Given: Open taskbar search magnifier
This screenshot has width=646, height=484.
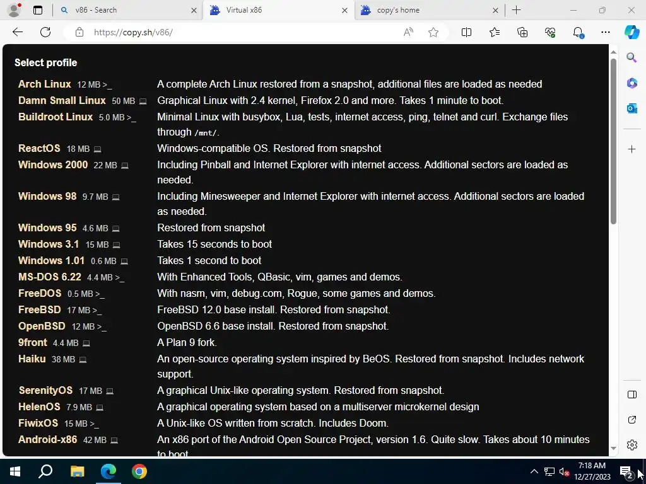Looking at the screenshot, I should coord(45,471).
